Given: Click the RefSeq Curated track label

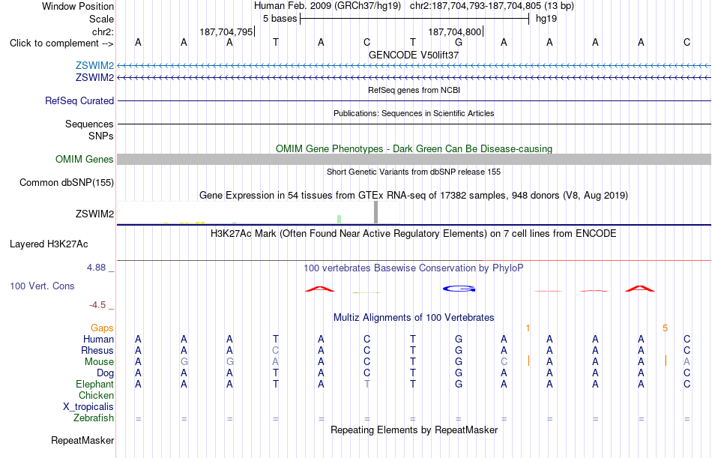Looking at the screenshot, I should pos(79,101).
